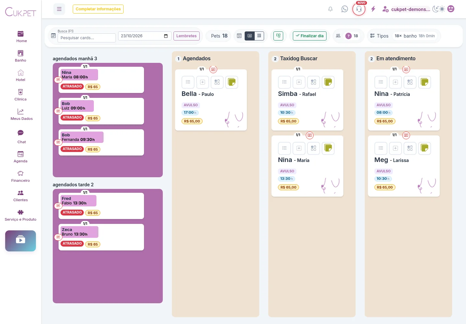Open cukpet-demons user account menu
The image size is (466, 324).
406,9
